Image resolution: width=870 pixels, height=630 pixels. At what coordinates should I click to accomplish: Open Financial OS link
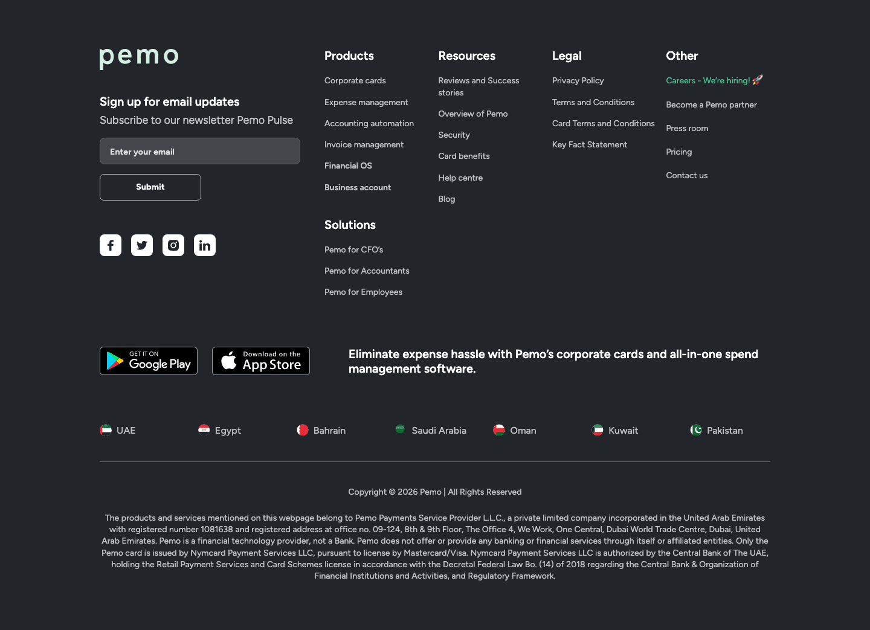348,166
